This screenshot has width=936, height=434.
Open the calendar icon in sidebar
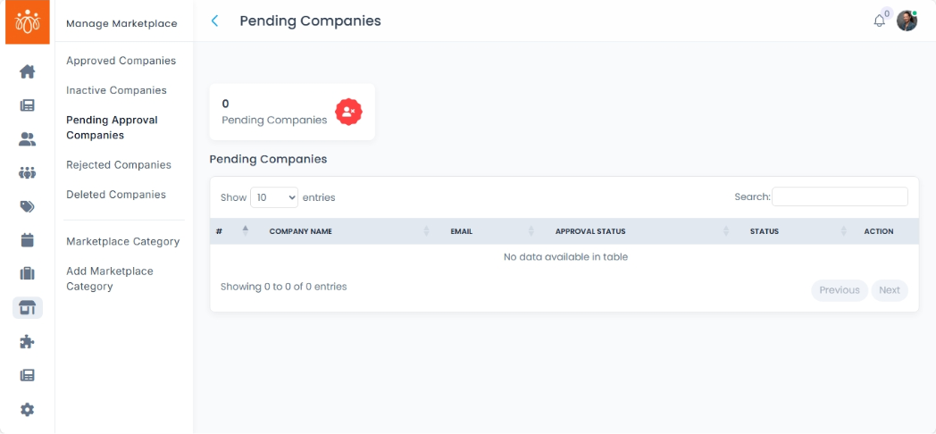coord(27,239)
